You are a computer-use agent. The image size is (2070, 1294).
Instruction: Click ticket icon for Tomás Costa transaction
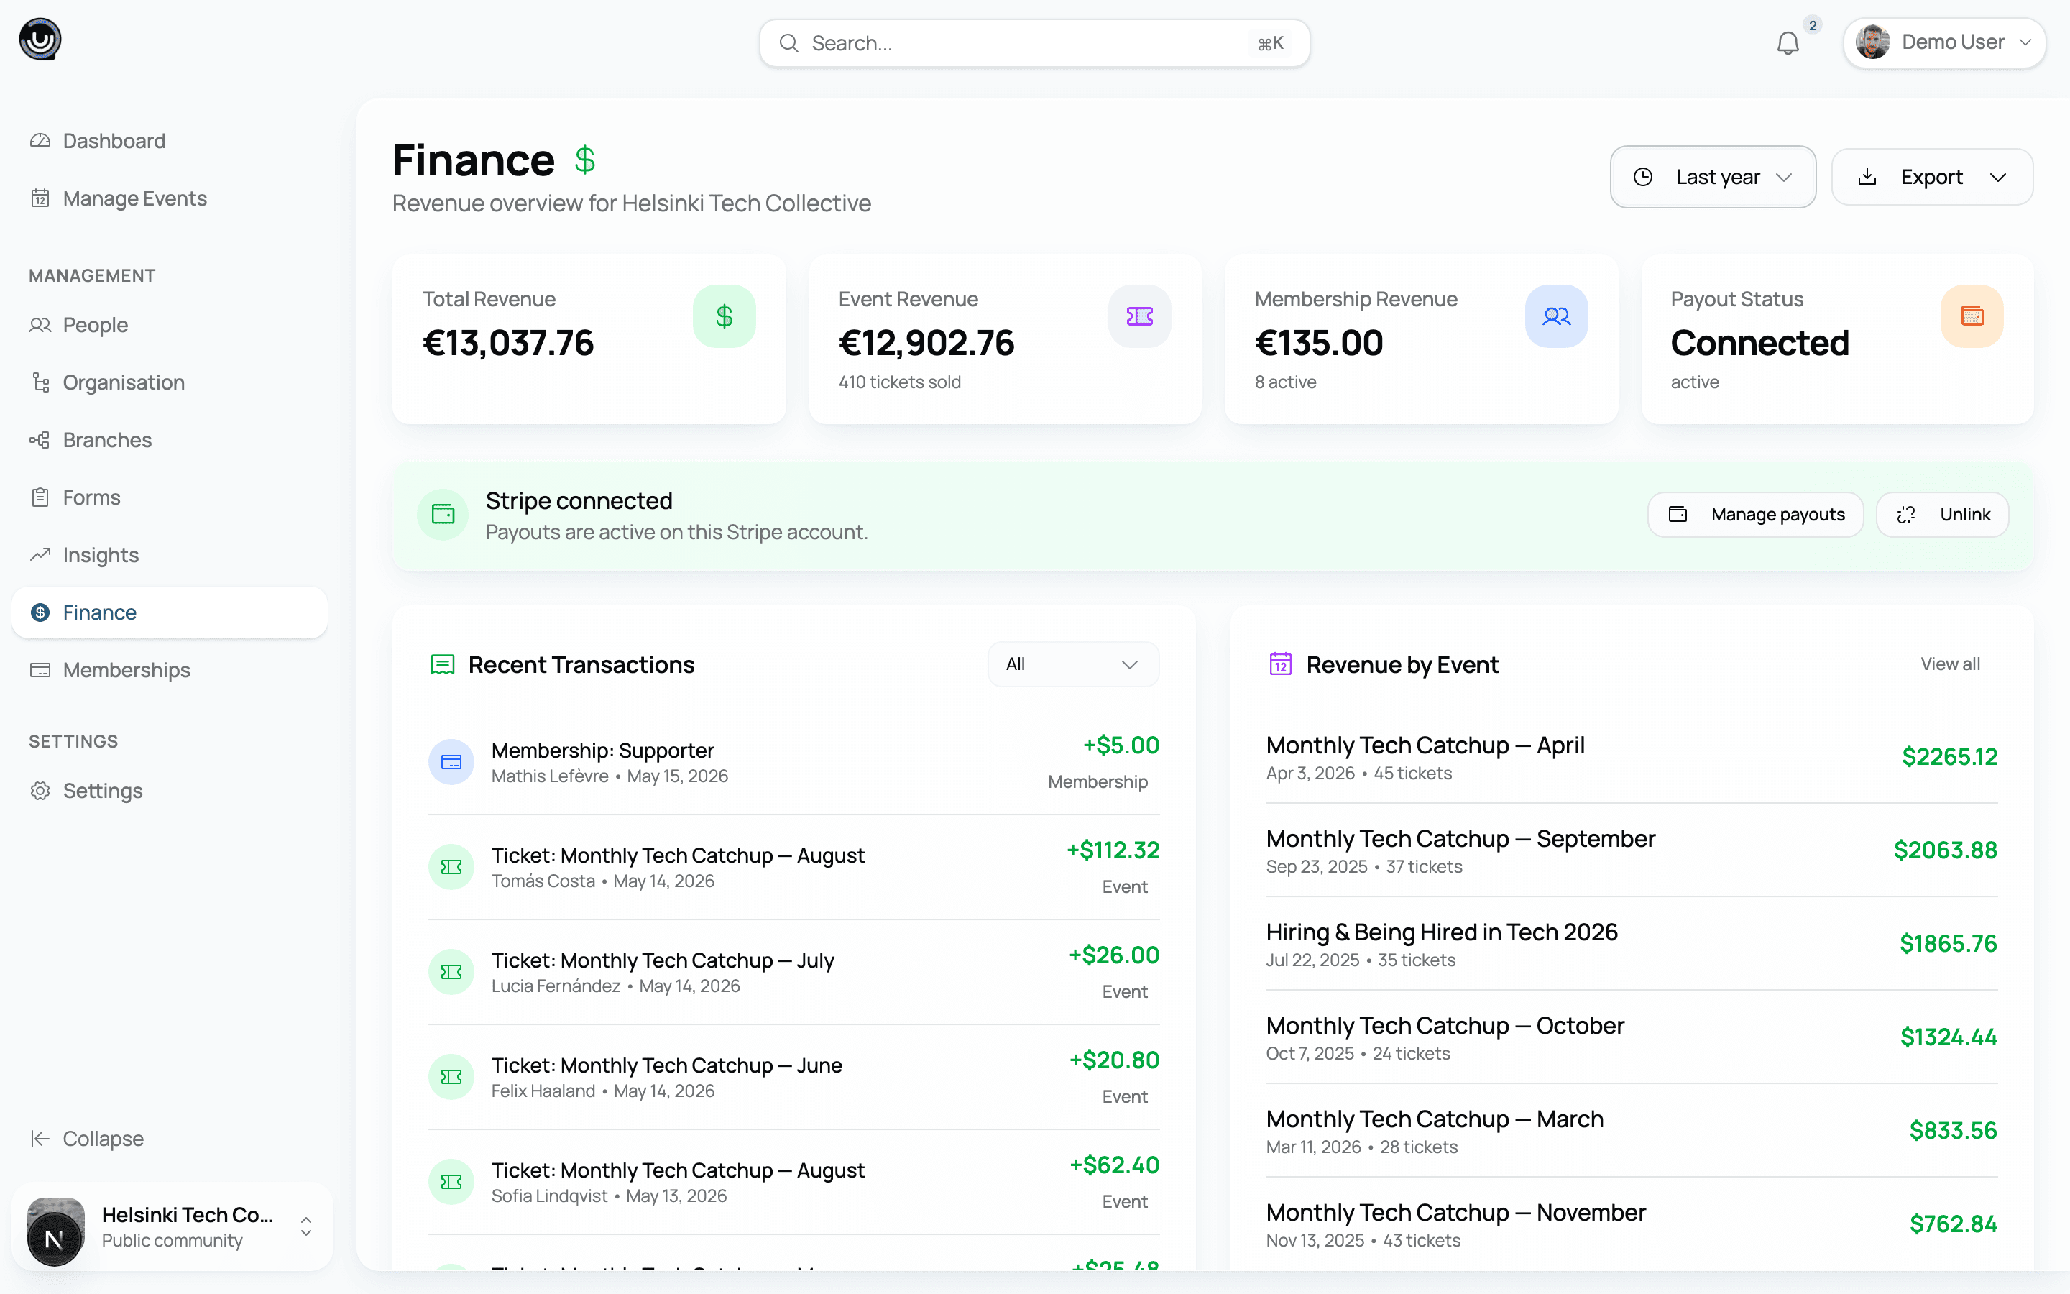(x=451, y=867)
